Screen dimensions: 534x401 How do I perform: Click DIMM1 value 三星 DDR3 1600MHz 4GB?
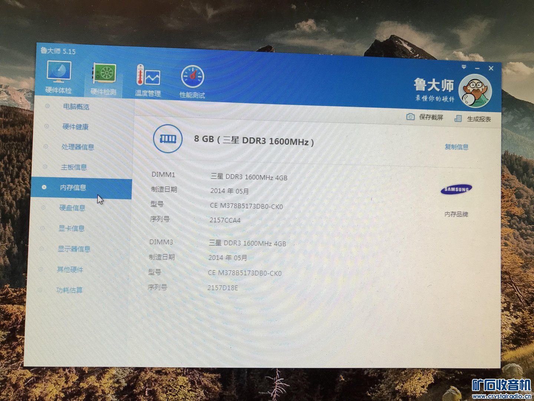(x=249, y=177)
